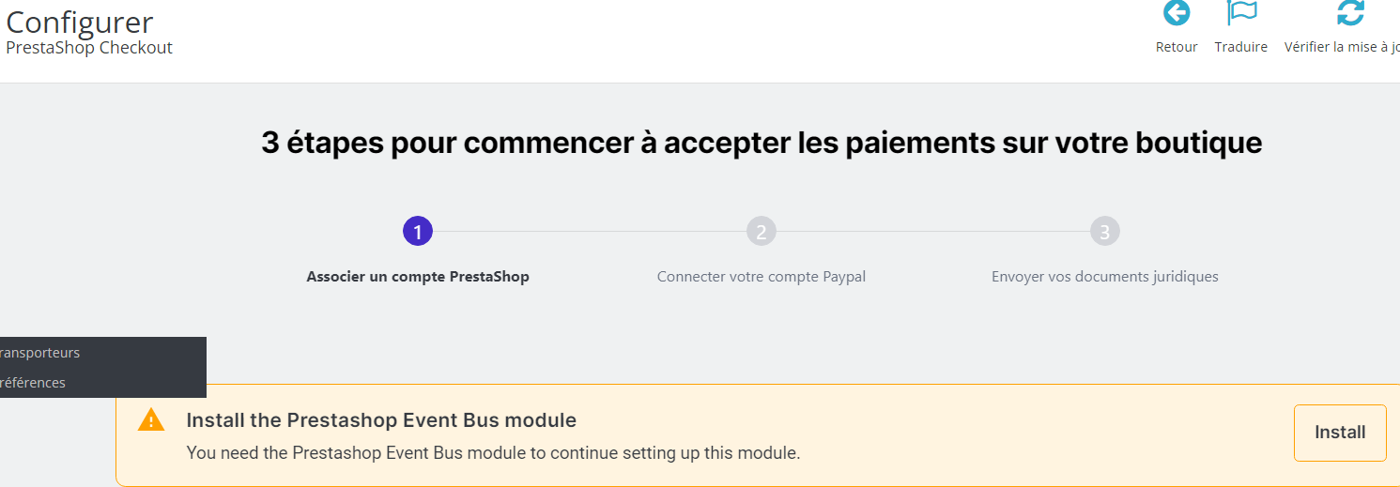Select the Connecter votre compte Paypal step
1400x487 pixels.
[762, 277]
